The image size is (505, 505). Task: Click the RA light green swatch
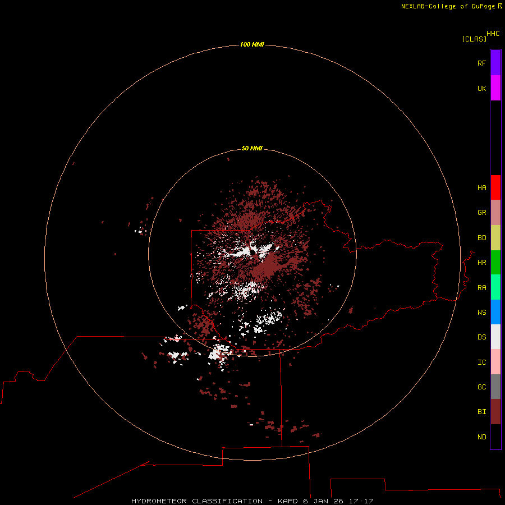pos(495,287)
